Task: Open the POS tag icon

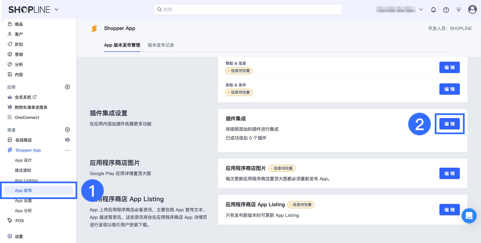Action: pyautogui.click(x=10, y=220)
